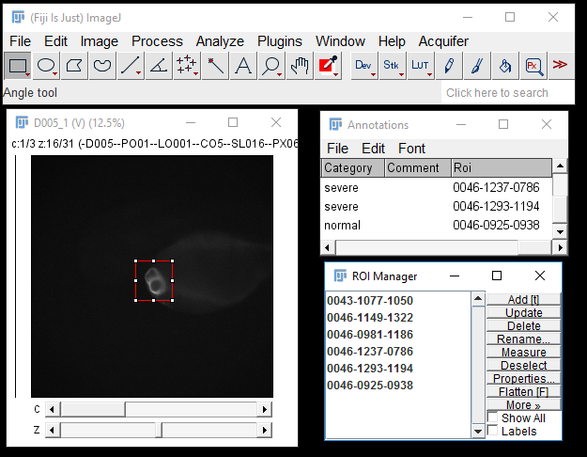587x457 pixels.
Task: Select the Flood Fill bucket tool
Action: pos(505,66)
